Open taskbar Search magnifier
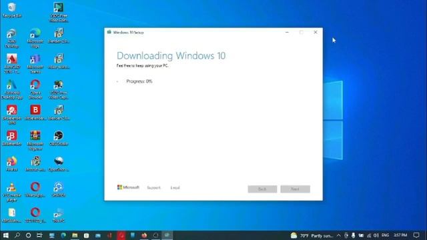427x240 pixels. point(17,235)
